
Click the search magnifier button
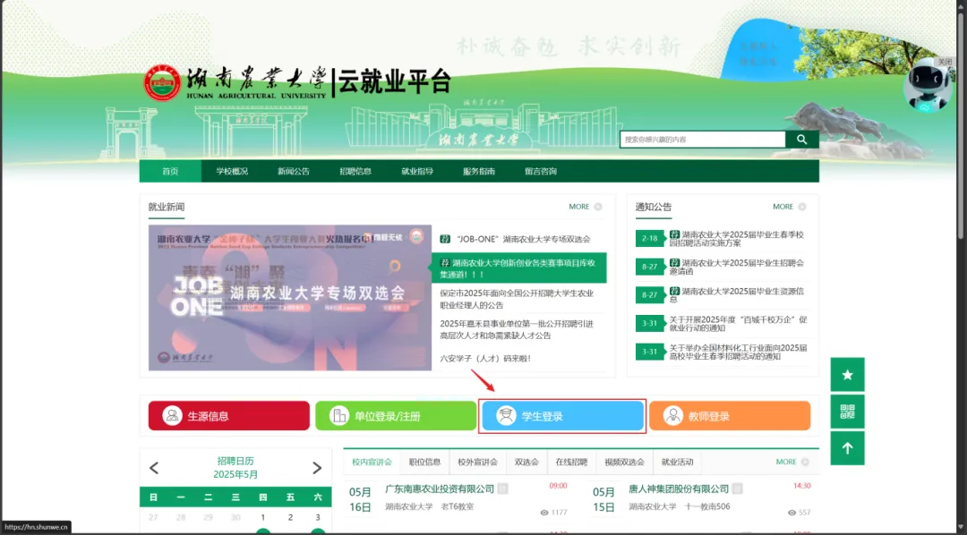click(801, 140)
